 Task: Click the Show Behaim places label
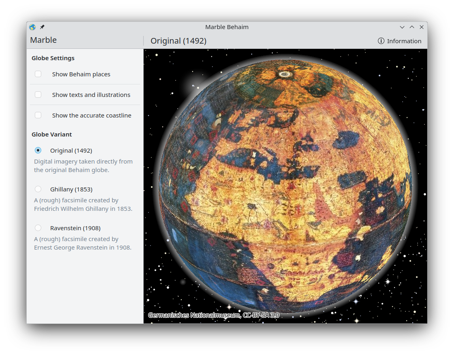81,74
